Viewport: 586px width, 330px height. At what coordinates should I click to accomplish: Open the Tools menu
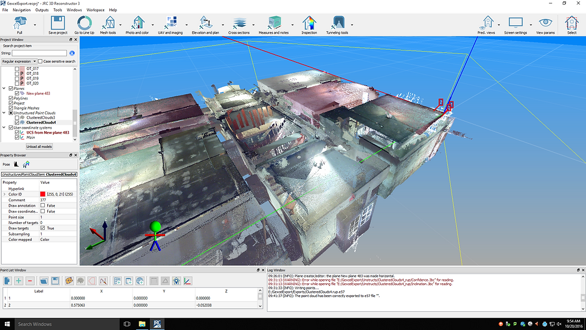(57, 10)
